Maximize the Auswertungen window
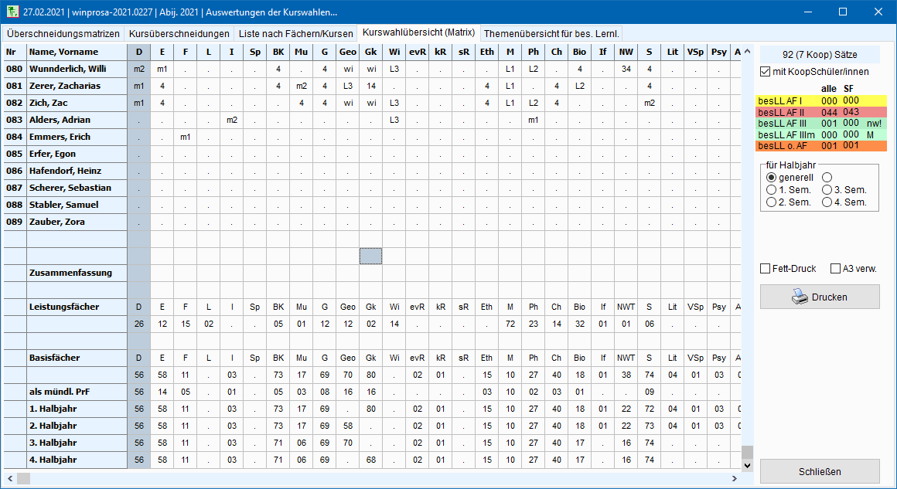897x489 pixels. click(x=843, y=12)
